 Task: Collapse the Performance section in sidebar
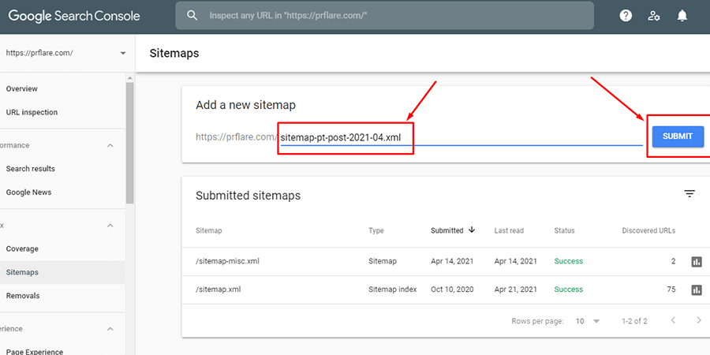[x=110, y=145]
